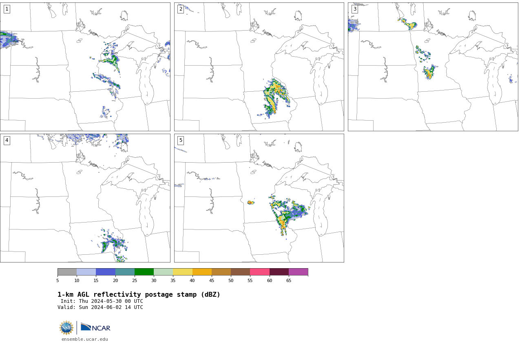This screenshot has width=522, height=344.
Task: Click the brown 50-55 dBZ swatch
Action: point(241,272)
